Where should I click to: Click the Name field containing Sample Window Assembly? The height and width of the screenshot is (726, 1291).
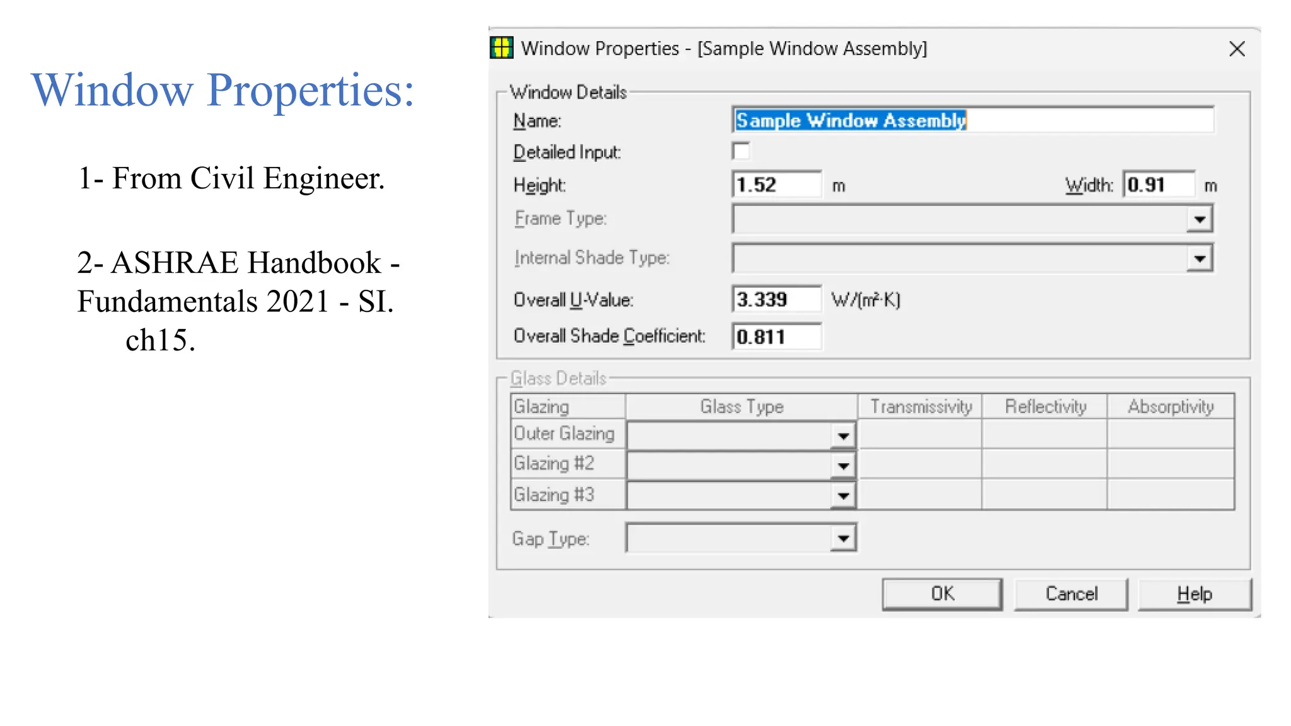[973, 120]
